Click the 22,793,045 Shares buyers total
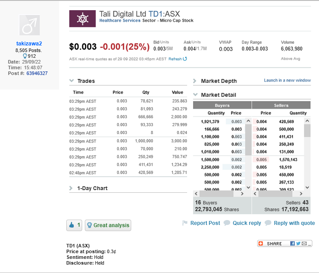Screen dimensions: 319x273 point(217,209)
